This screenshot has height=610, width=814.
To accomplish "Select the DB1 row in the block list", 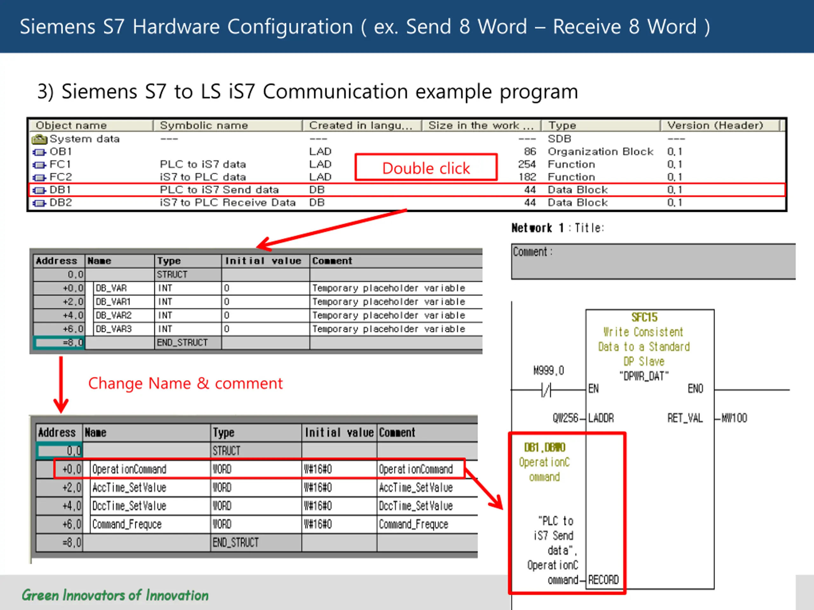I will coord(407,190).
